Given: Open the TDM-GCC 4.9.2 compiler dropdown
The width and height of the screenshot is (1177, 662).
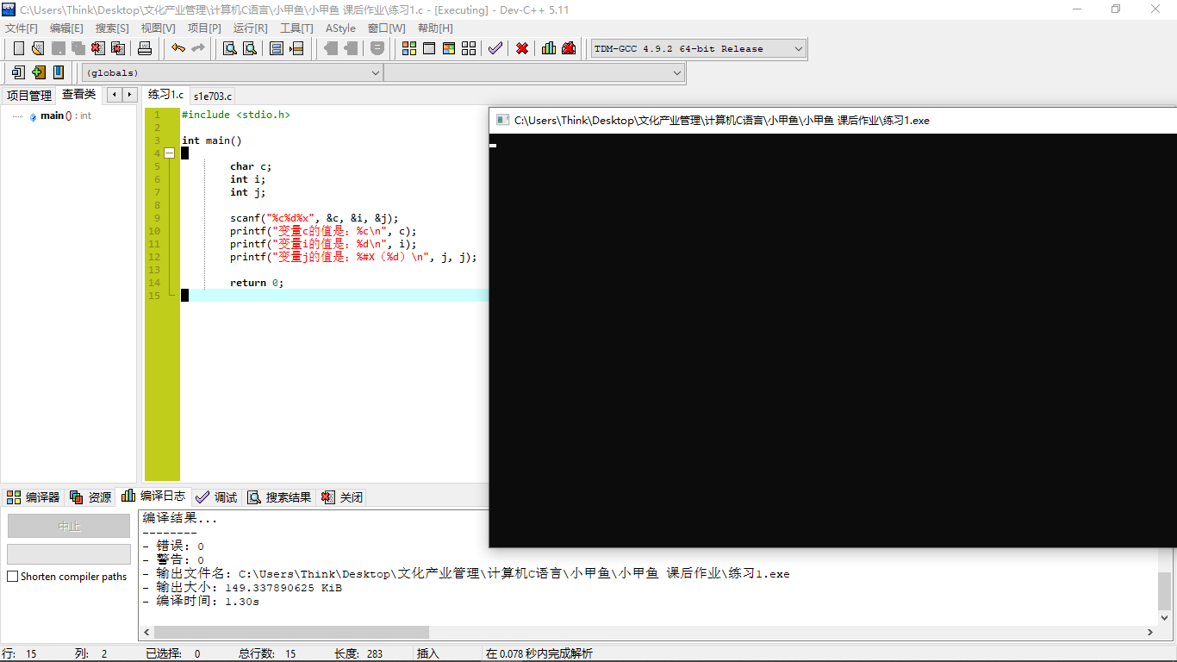Looking at the screenshot, I should point(698,49).
